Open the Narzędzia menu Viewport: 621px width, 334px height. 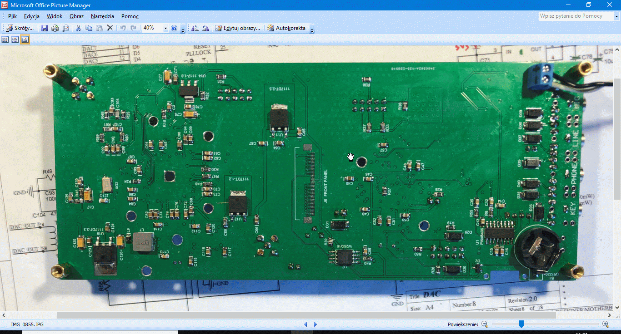pos(102,16)
